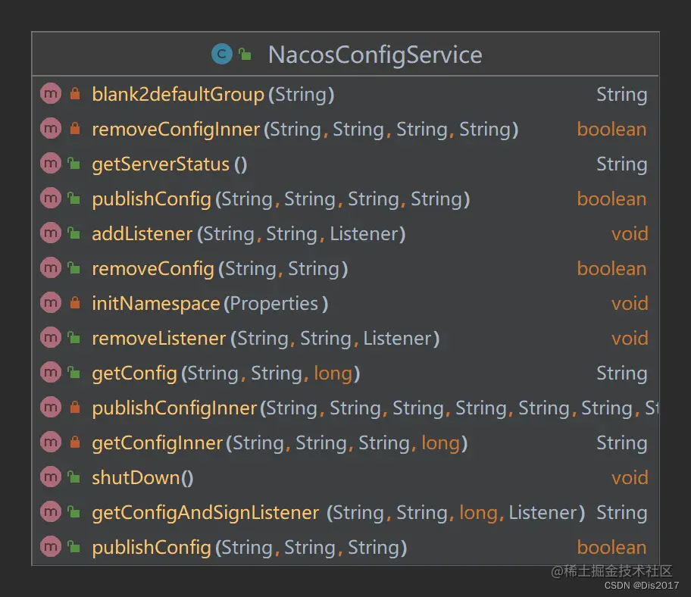
Task: Click the public icon of addListener
Action: 73,233
